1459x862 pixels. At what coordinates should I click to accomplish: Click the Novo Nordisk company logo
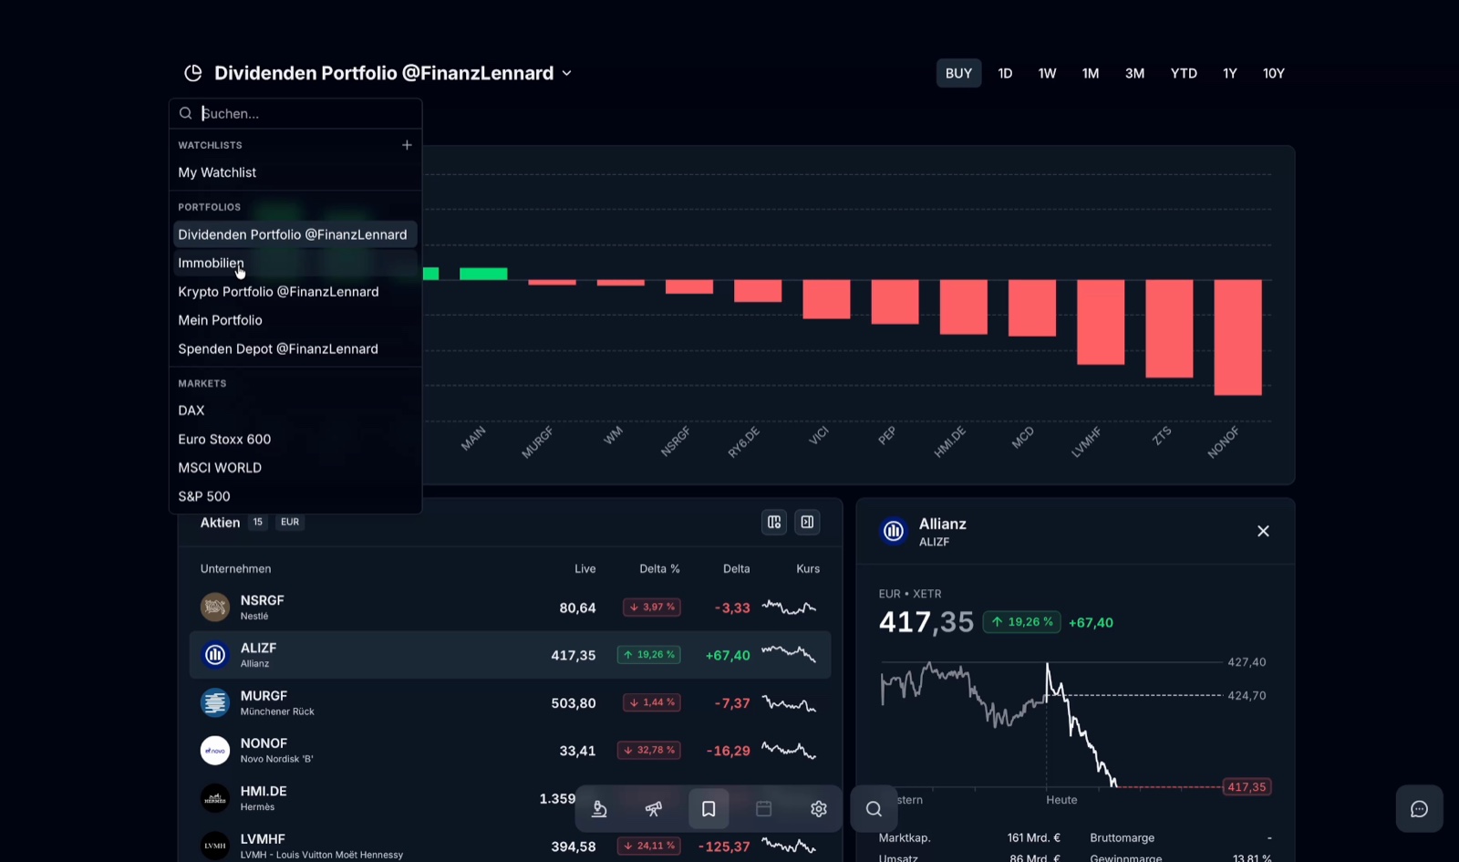point(215,750)
